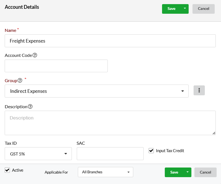Click the Group help question-mark icon
221x184 pixels.
pyautogui.click(x=20, y=80)
